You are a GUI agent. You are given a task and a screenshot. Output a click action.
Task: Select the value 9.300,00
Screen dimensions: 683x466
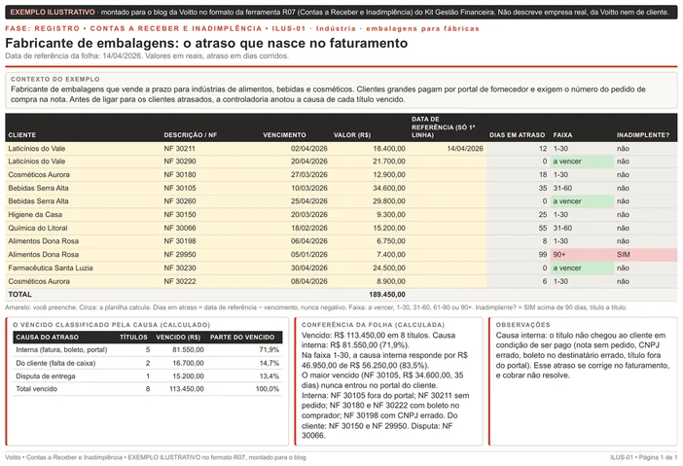pyautogui.click(x=389, y=215)
